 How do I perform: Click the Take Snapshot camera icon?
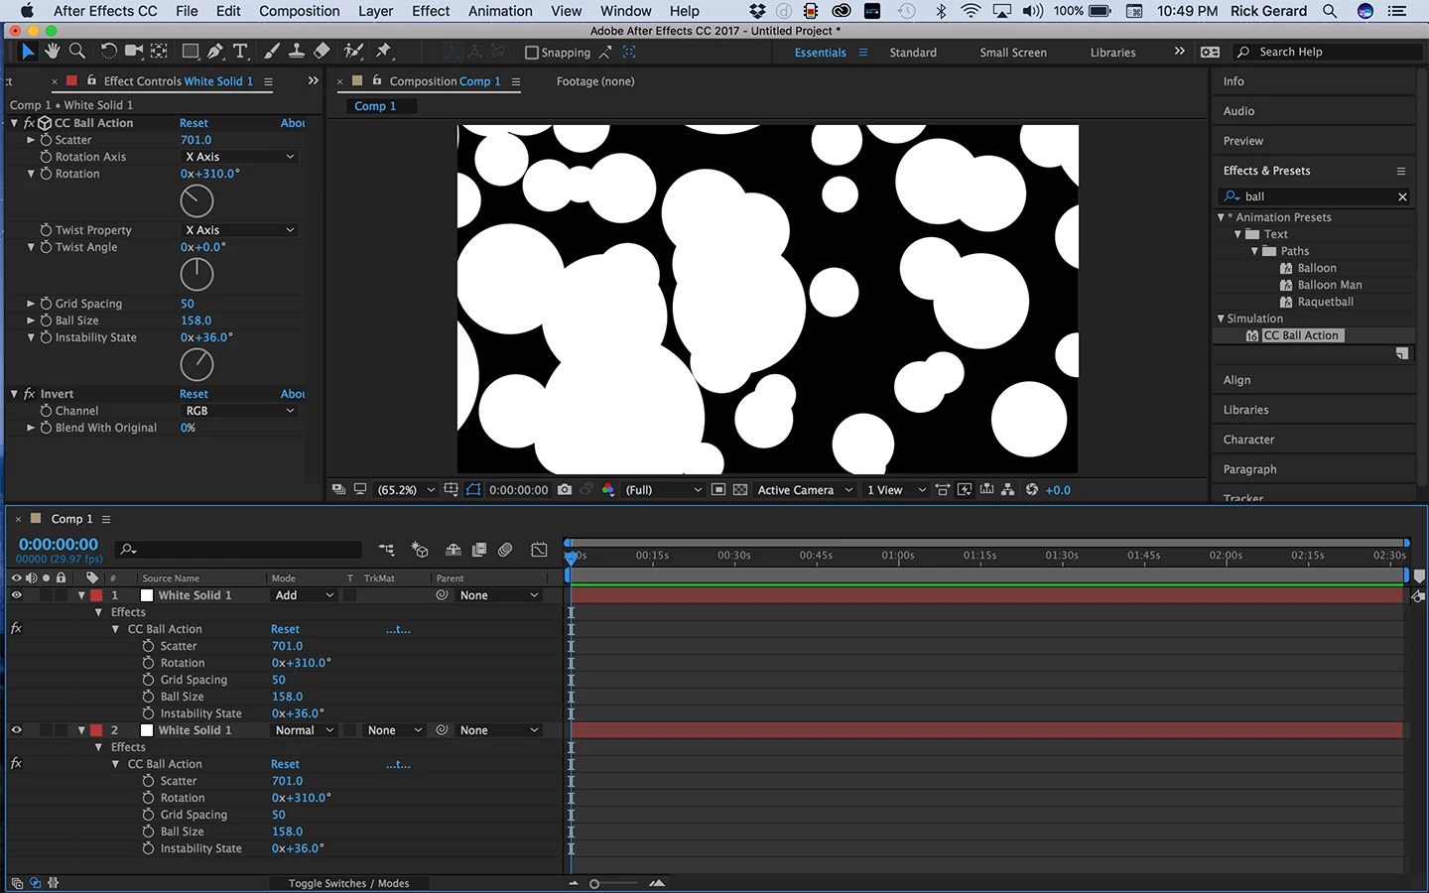[x=565, y=490]
